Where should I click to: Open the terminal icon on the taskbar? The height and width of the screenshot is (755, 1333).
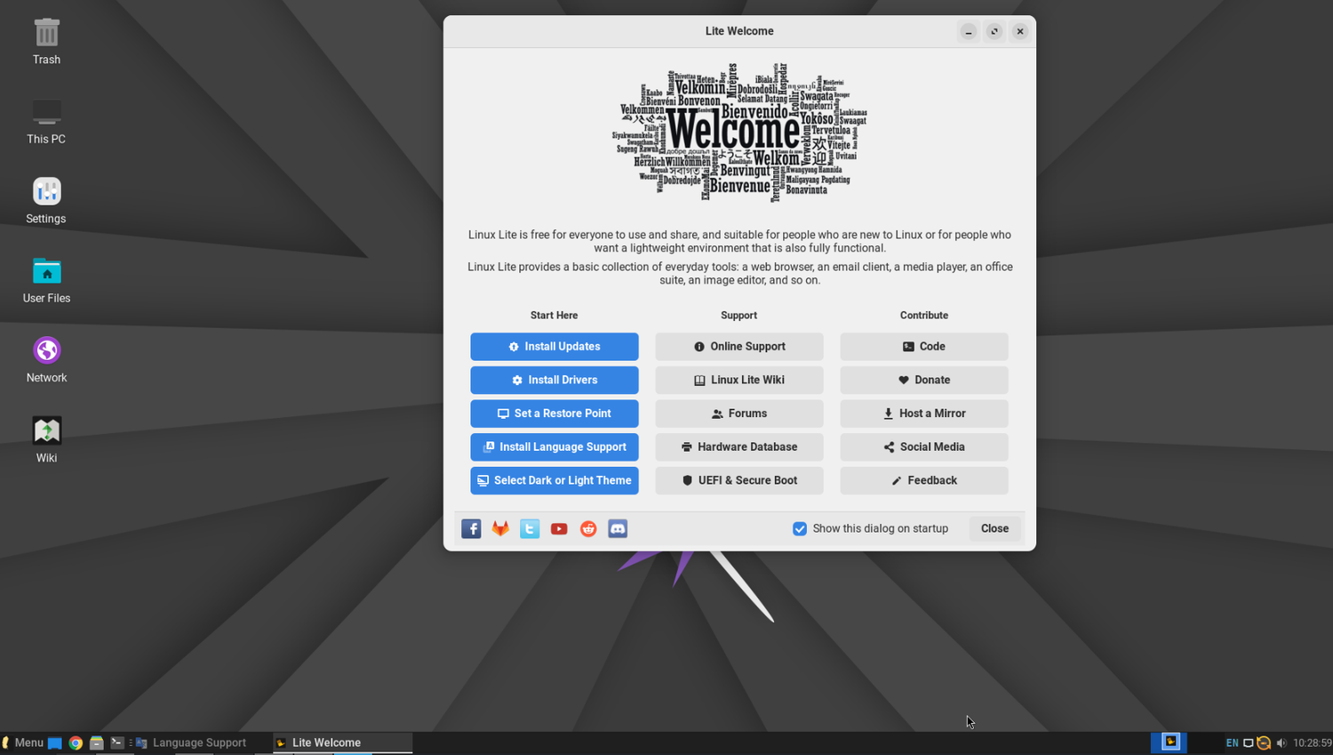tap(116, 742)
